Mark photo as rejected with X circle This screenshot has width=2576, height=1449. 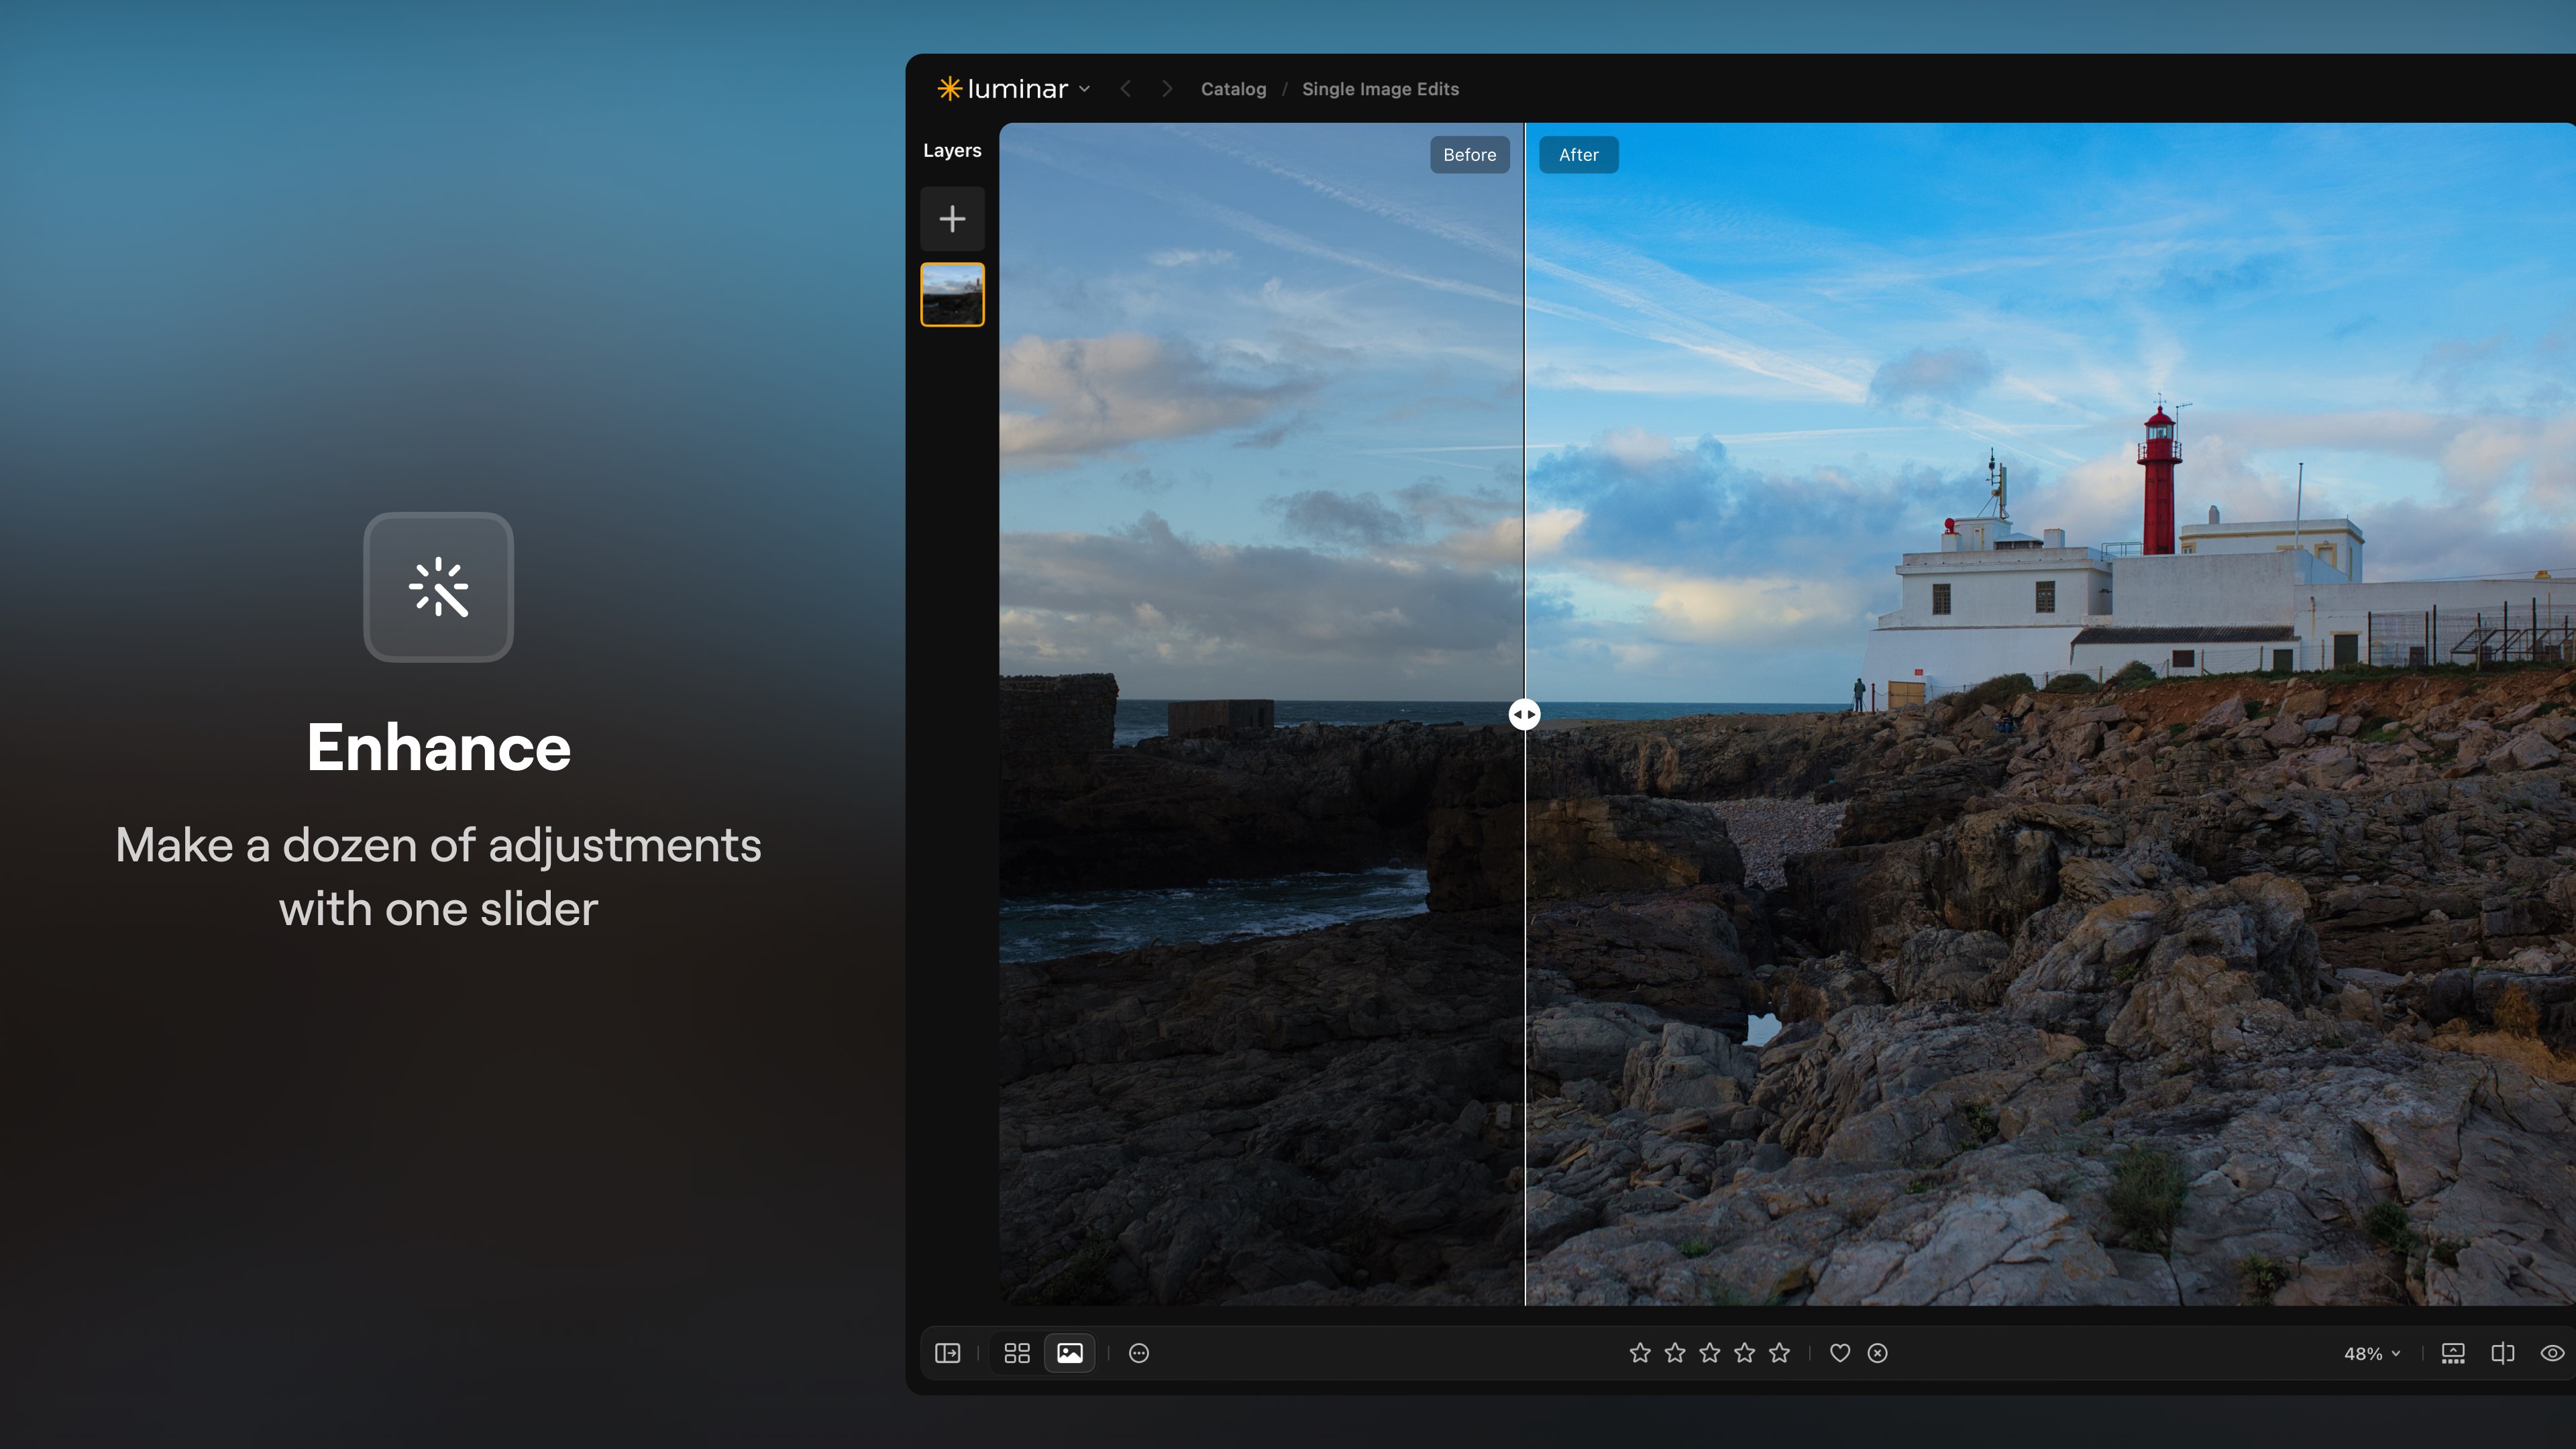1878,1353
